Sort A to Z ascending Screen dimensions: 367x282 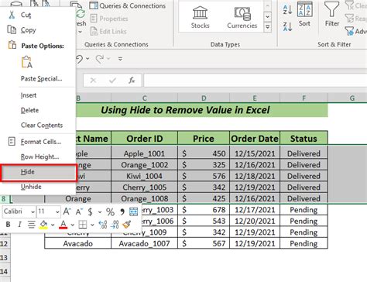287,9
